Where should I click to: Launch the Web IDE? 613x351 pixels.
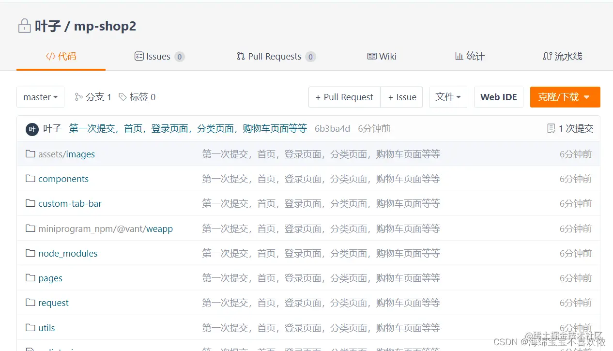pyautogui.click(x=499, y=97)
